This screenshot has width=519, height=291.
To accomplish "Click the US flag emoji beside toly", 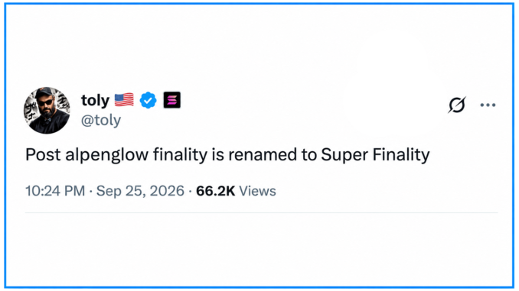I will (x=124, y=100).
